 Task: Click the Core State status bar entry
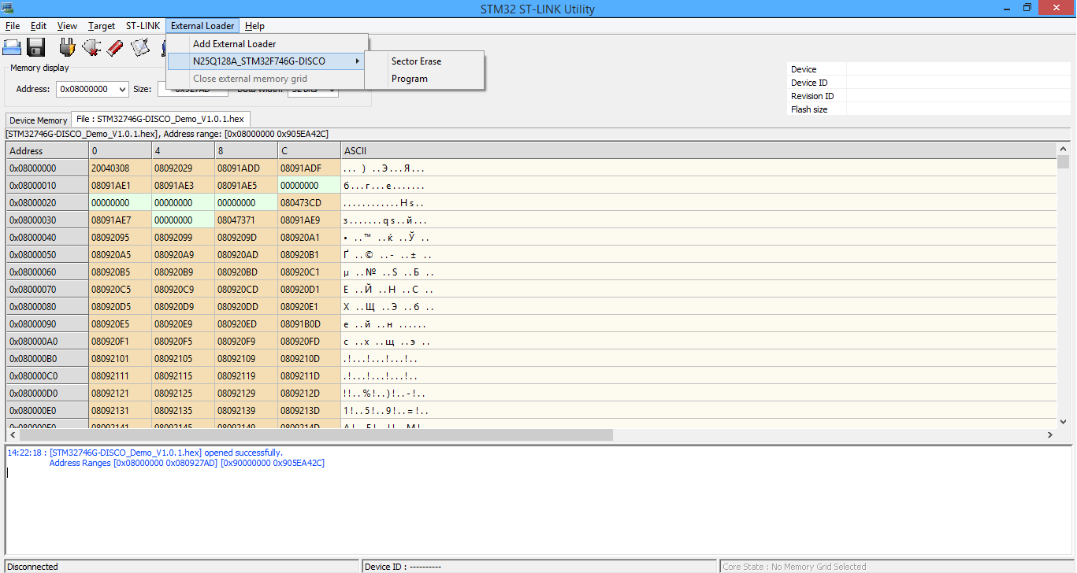(897, 566)
